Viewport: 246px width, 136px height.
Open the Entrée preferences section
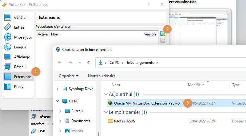pos(19,27)
